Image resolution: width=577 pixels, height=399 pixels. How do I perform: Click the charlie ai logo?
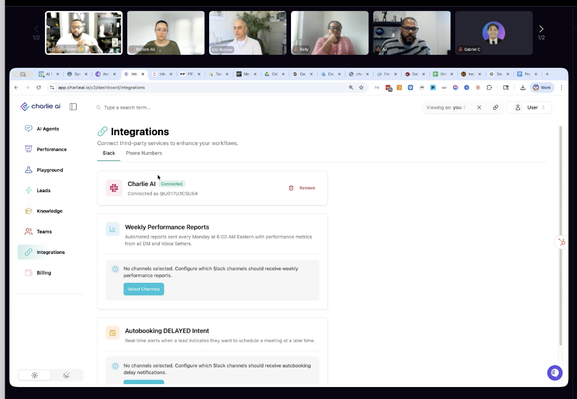click(x=40, y=106)
